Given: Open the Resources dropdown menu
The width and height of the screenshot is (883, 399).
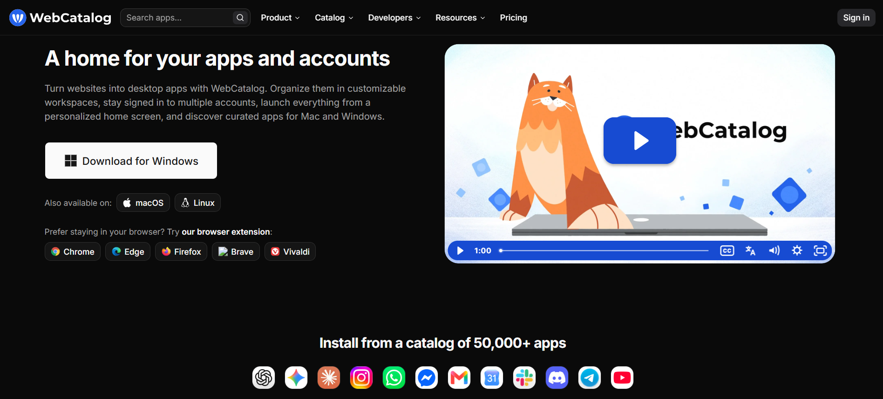Looking at the screenshot, I should pyautogui.click(x=460, y=18).
